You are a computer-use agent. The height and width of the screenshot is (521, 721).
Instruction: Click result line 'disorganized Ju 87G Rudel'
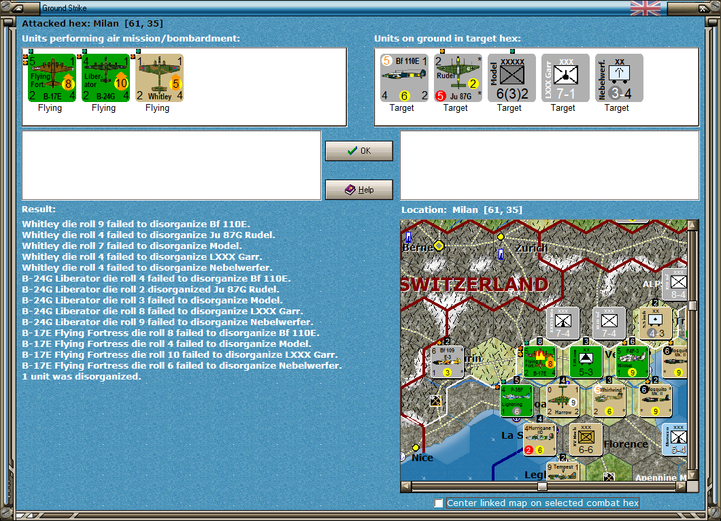(150, 289)
